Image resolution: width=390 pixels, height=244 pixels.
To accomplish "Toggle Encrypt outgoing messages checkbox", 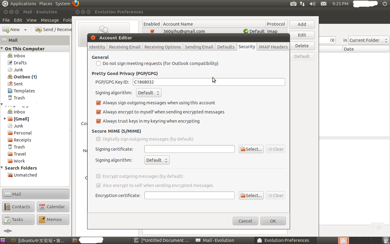I will coord(98,176).
